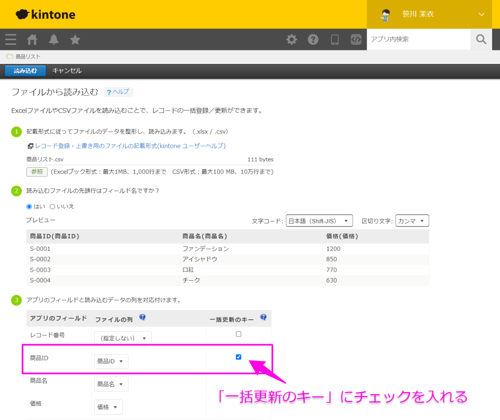Open the developer code icon
Viewport: 500px width, 420px height.
(356, 39)
